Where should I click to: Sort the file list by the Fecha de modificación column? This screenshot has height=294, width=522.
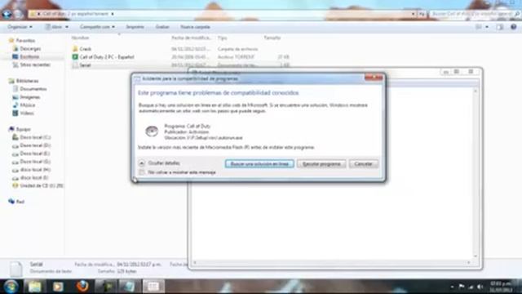pyautogui.click(x=191, y=38)
